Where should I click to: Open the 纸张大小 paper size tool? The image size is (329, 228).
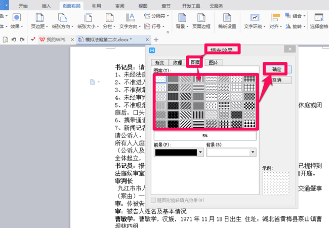click(88, 21)
